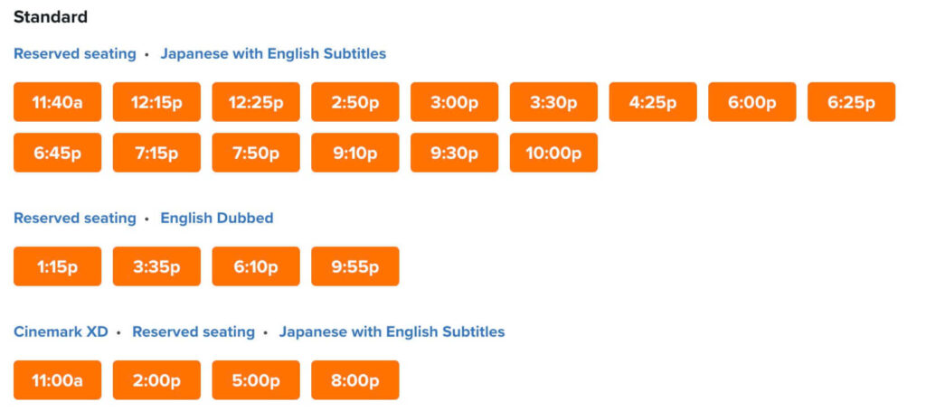The height and width of the screenshot is (420, 926).
Task: Choose the 8:00p Cinemark XD showing
Action: click(355, 380)
